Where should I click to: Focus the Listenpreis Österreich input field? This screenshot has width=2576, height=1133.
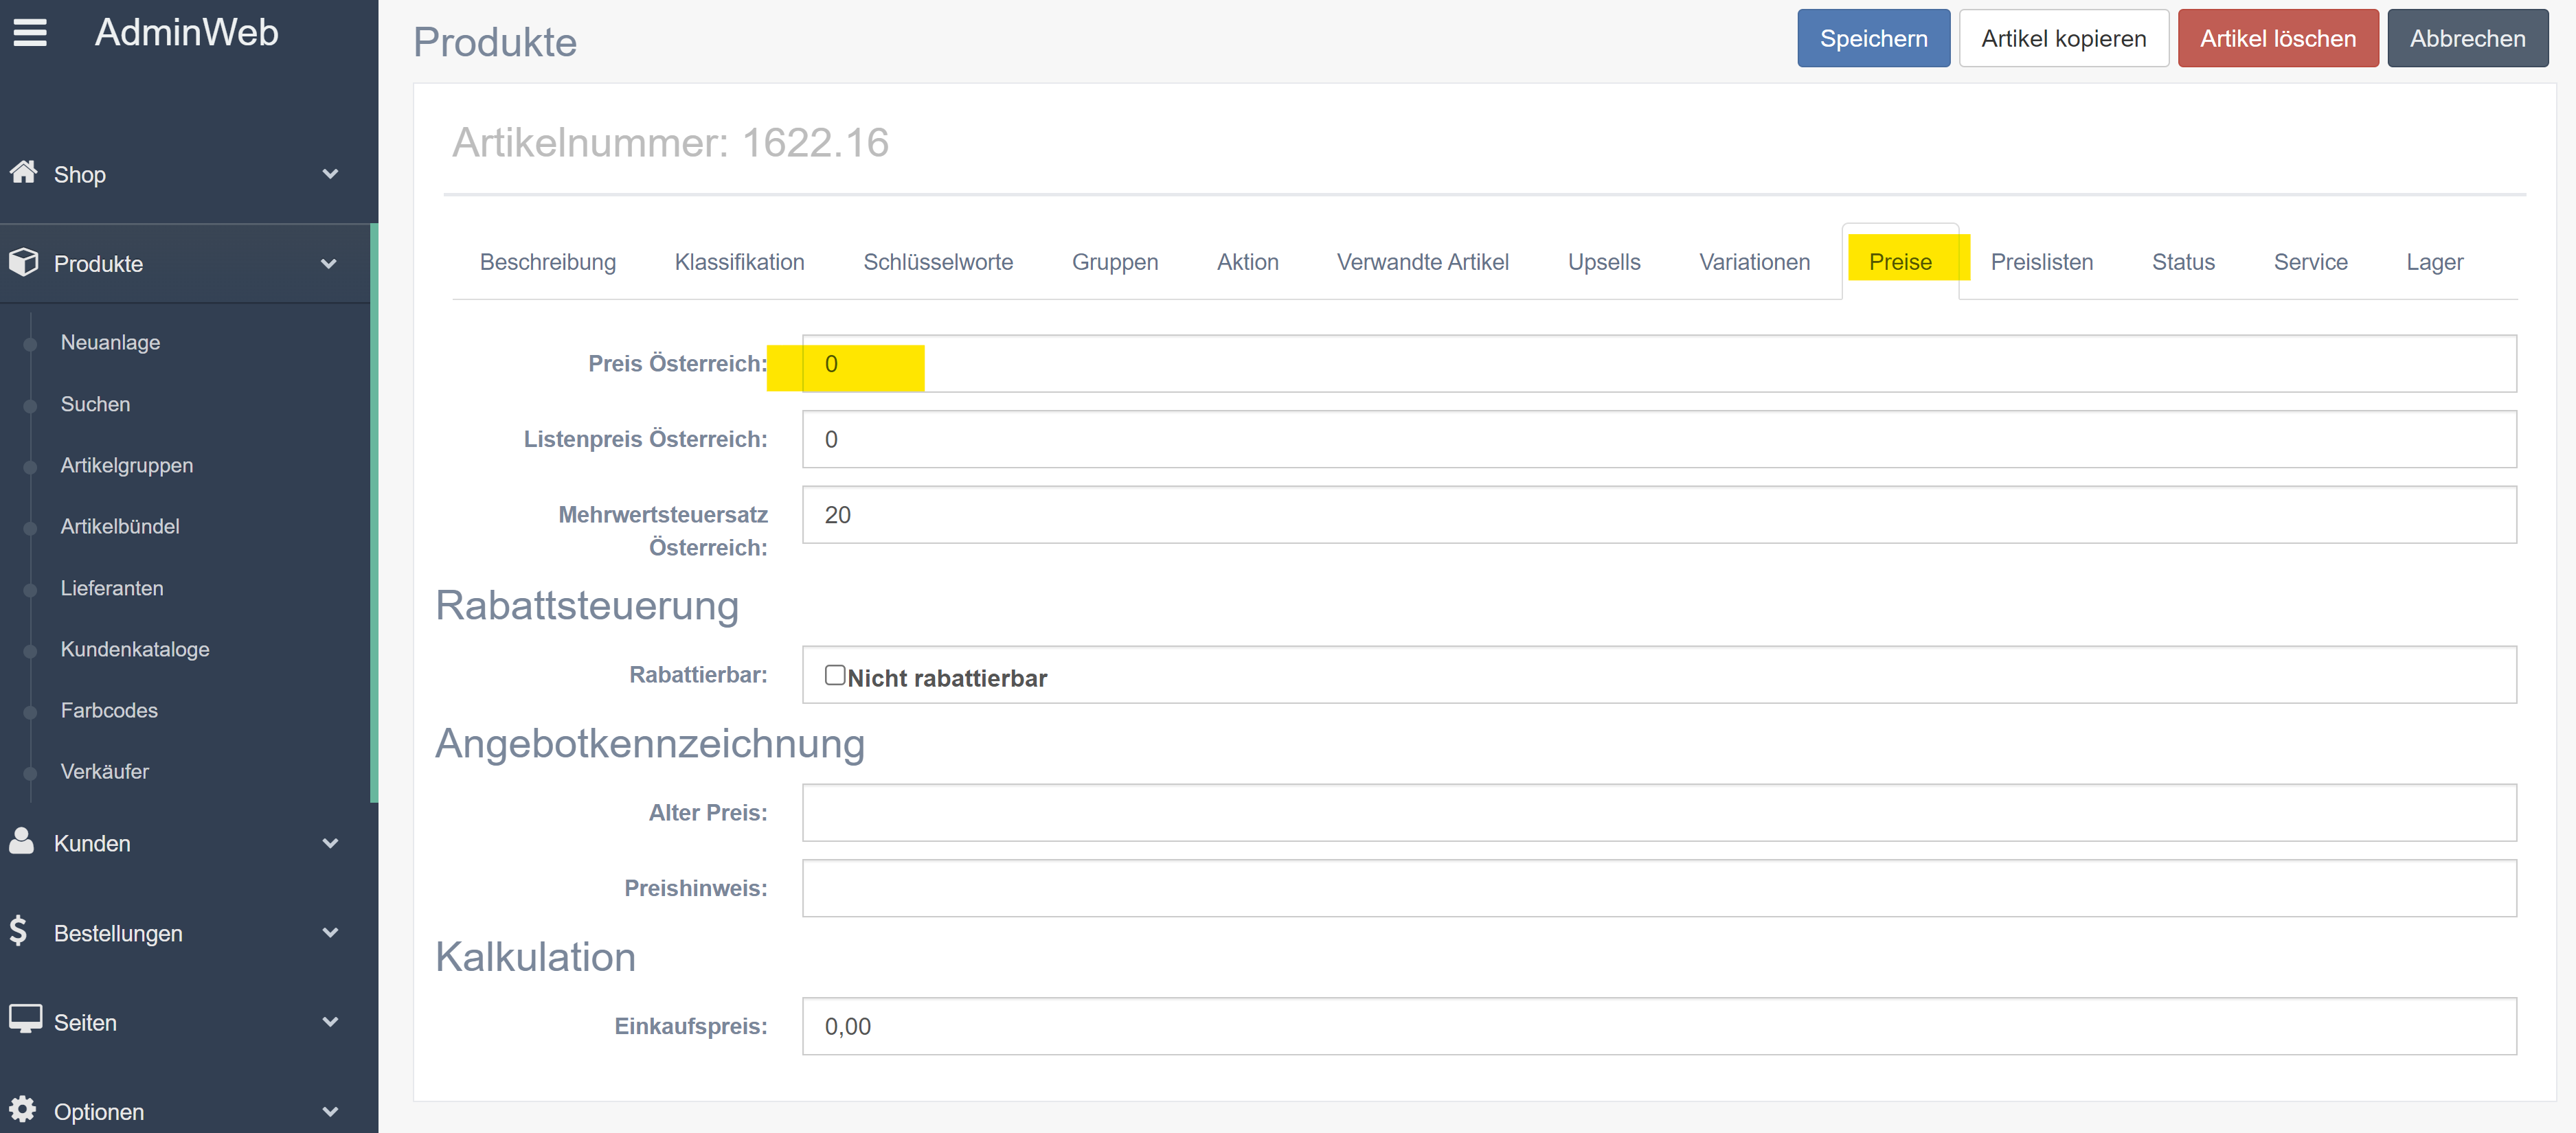tap(1659, 439)
